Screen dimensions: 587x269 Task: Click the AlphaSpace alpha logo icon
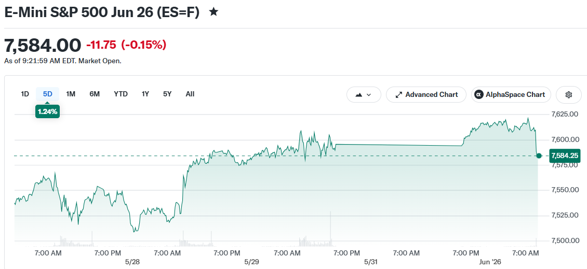(479, 94)
